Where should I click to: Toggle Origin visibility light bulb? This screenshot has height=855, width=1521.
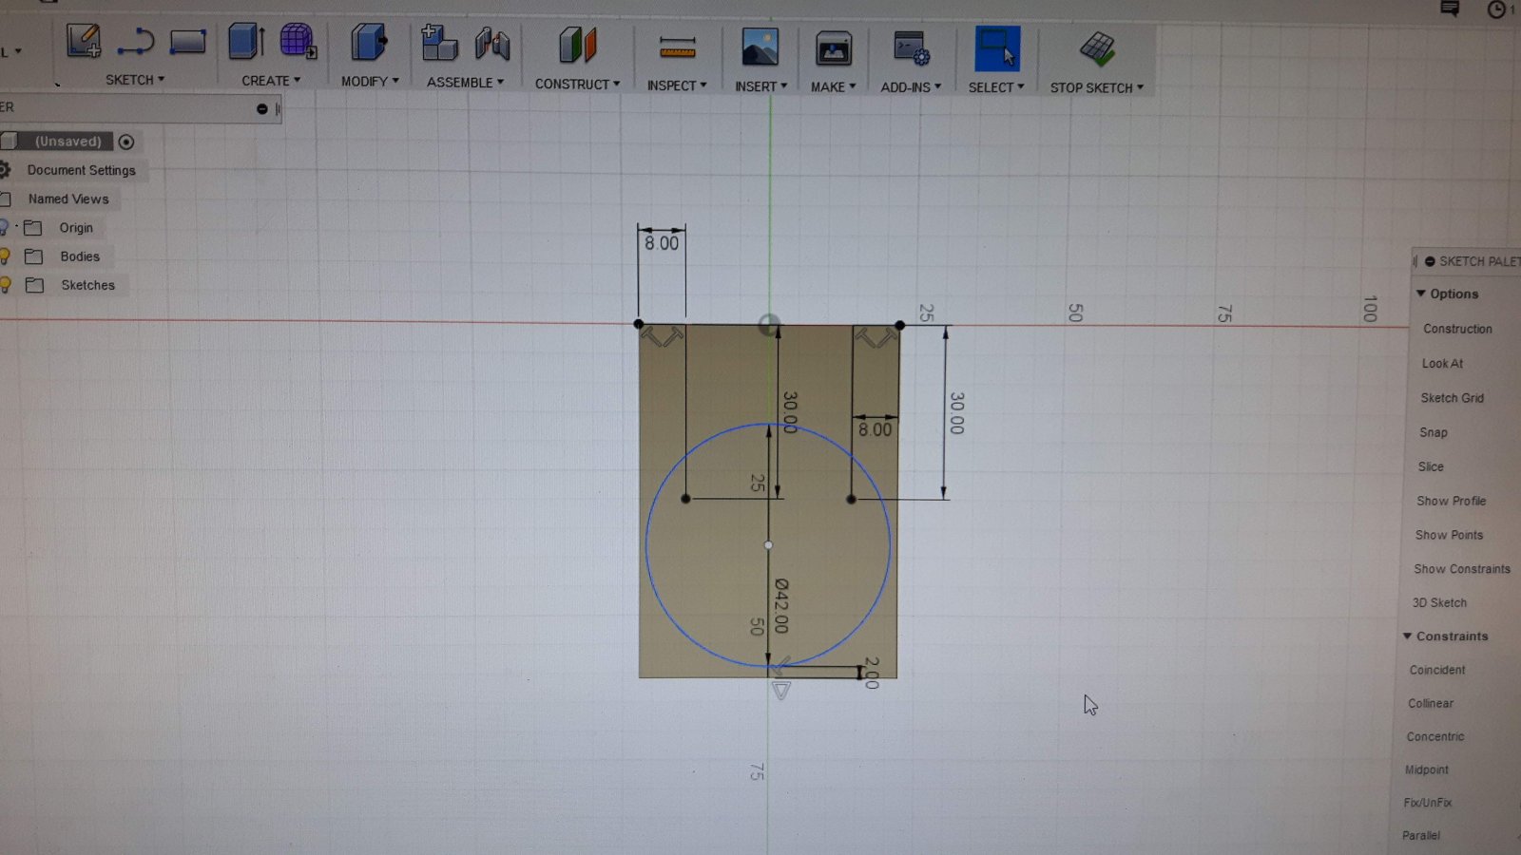pos(5,228)
